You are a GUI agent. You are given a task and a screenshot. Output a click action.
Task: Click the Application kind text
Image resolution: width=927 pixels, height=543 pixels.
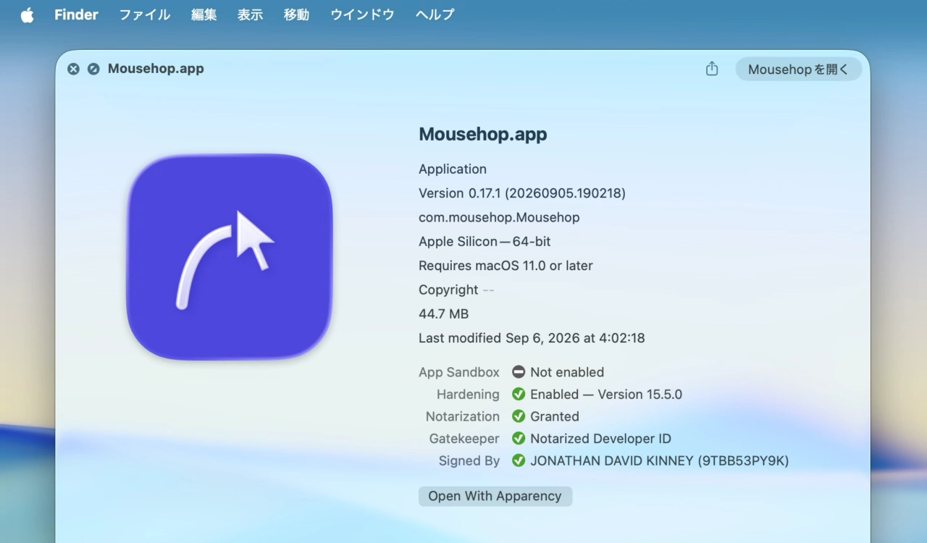point(453,169)
